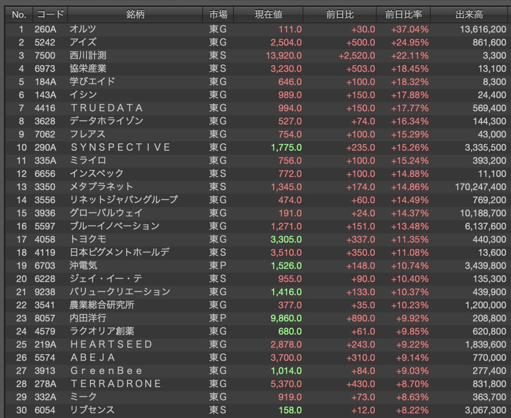Select the HEARTSEED stock row
Viewport: 511px width, 418px height.
coord(257,344)
